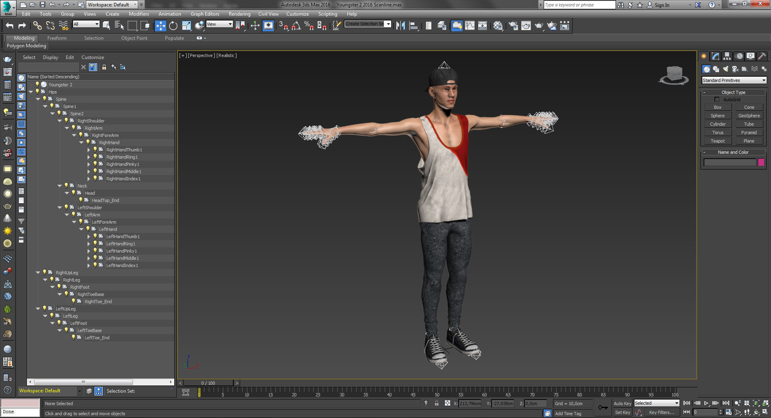The width and height of the screenshot is (771, 418).
Task: Select the Select and Move tool
Action: [x=160, y=26]
